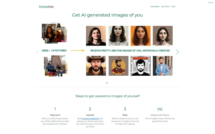Go to the Get mine section

coord(165,6)
